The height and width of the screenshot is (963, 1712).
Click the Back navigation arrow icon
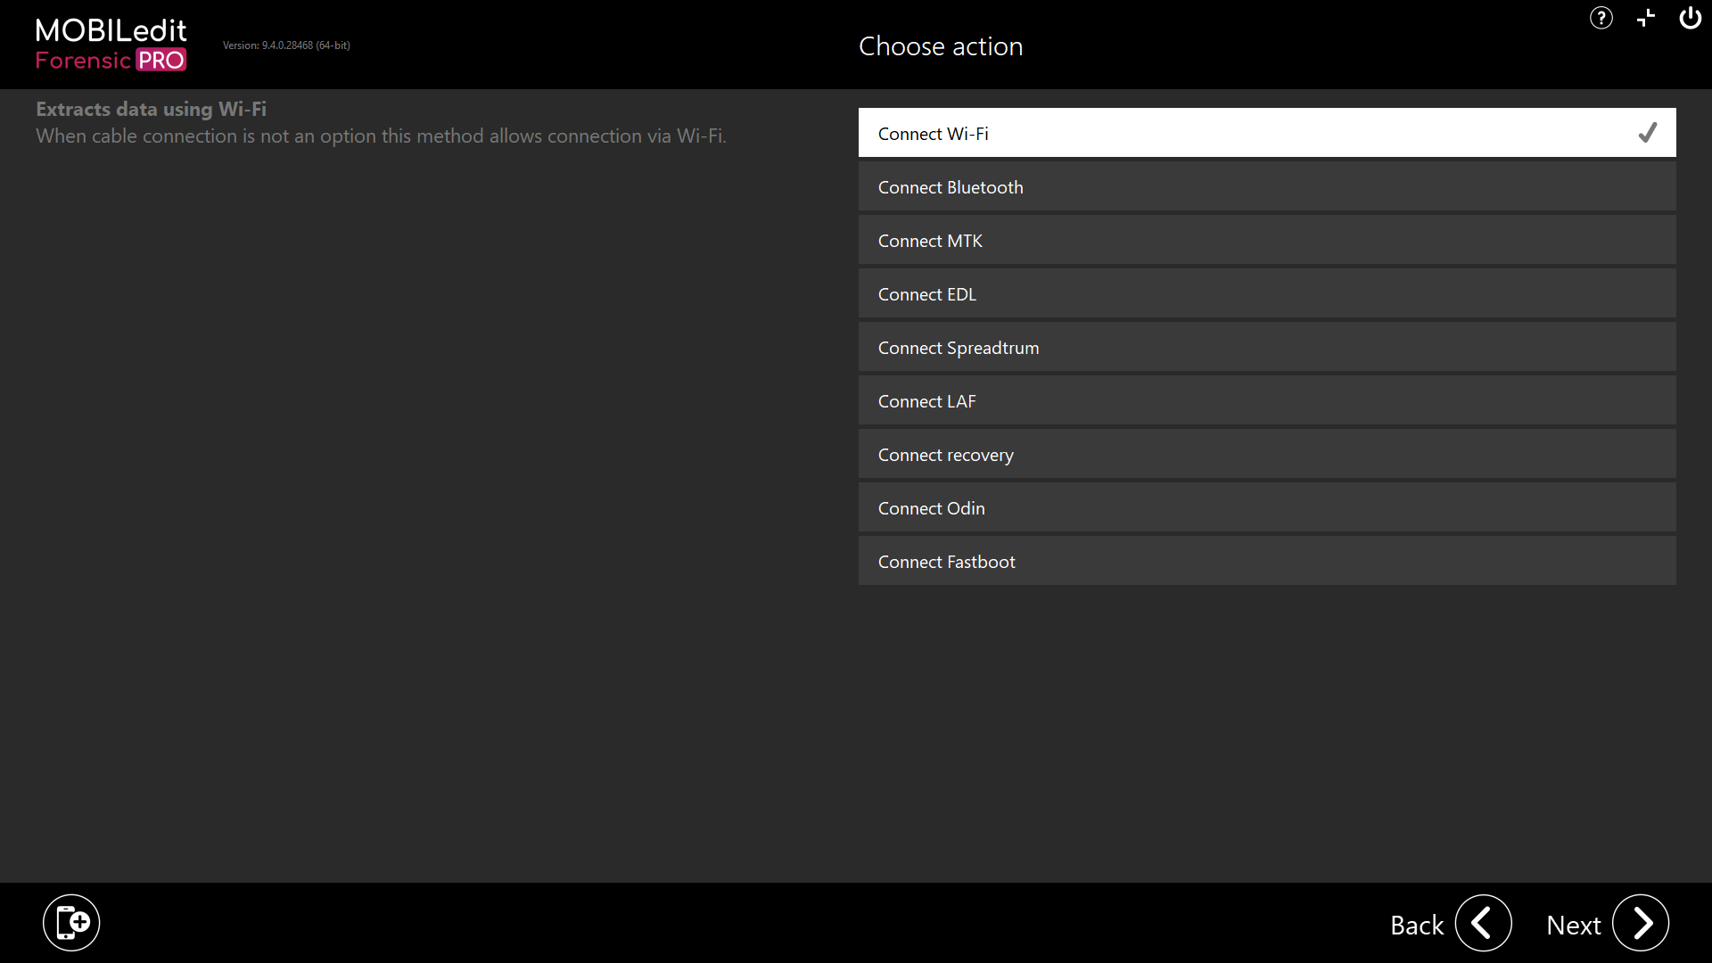(1483, 923)
